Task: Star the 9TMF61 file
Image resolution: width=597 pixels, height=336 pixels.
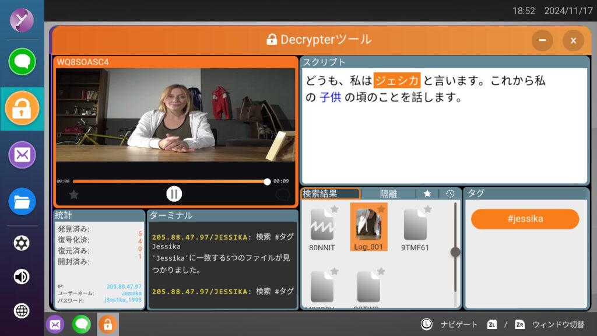Action: [x=428, y=209]
